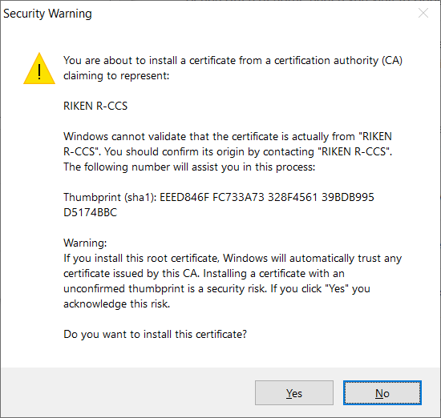Click the standalone RIKEN R-CCS name line
Screen dimensions: 441x418
point(95,106)
